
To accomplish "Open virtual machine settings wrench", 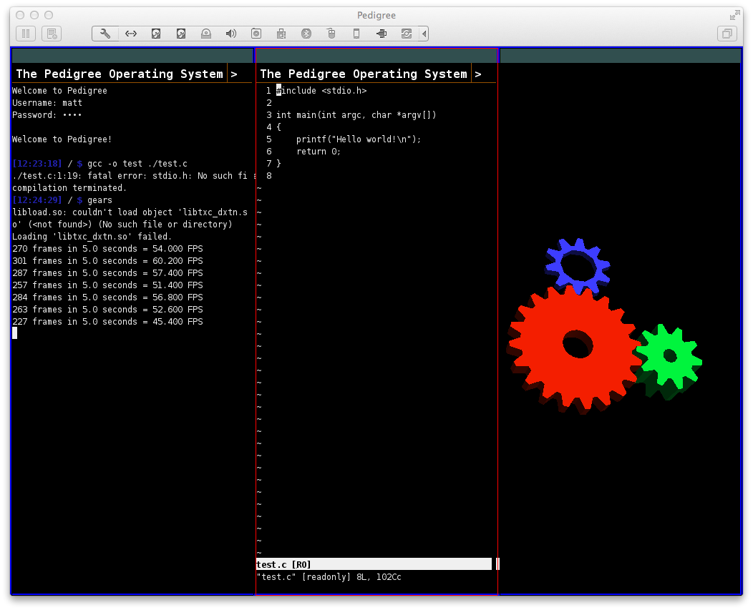I will point(105,34).
